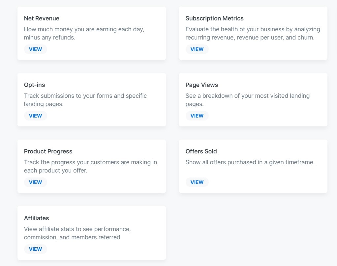Click the Opt-ins card heading
Screen dimensions: 337x266
pos(34,85)
